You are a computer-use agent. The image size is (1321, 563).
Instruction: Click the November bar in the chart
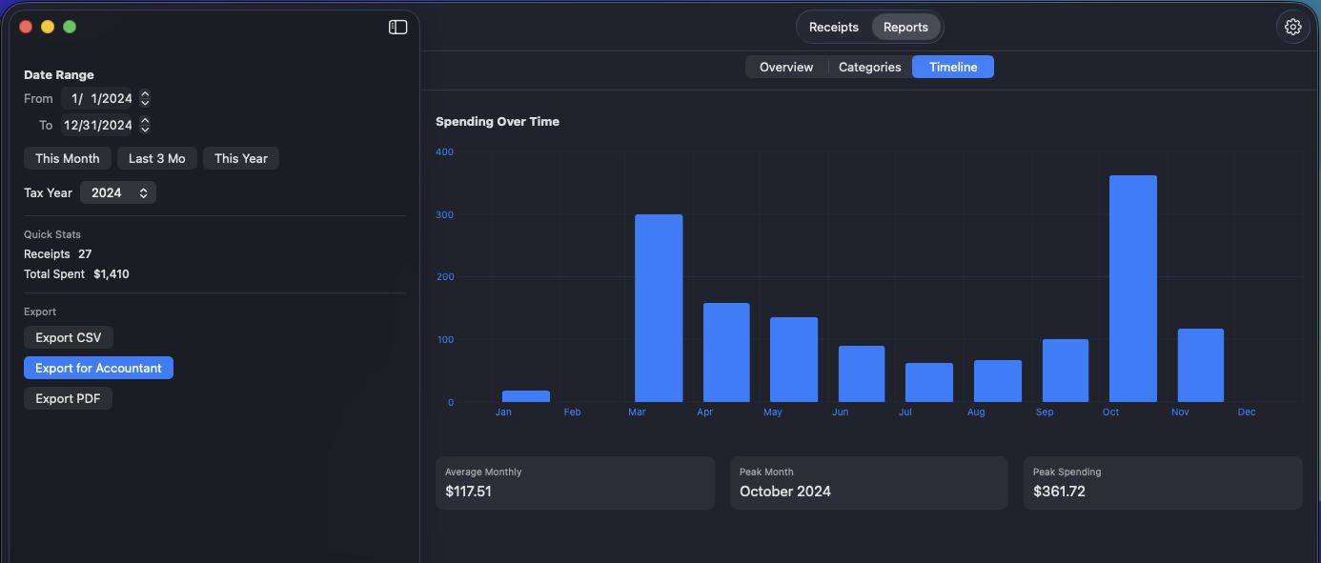pos(1200,367)
